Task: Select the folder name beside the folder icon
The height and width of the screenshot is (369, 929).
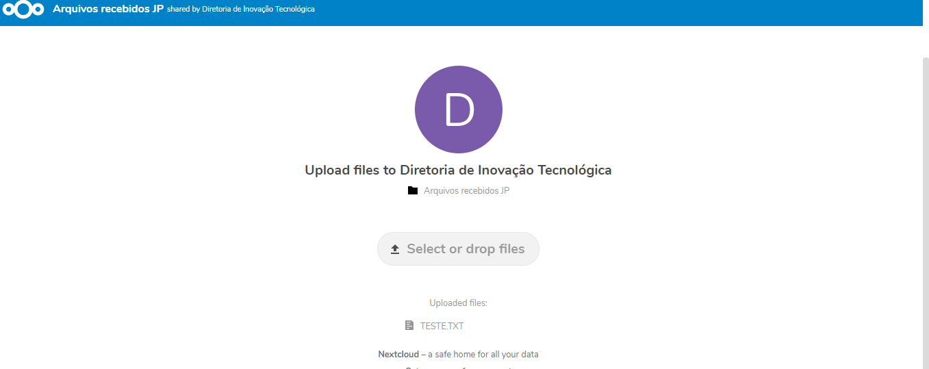Action: point(466,190)
